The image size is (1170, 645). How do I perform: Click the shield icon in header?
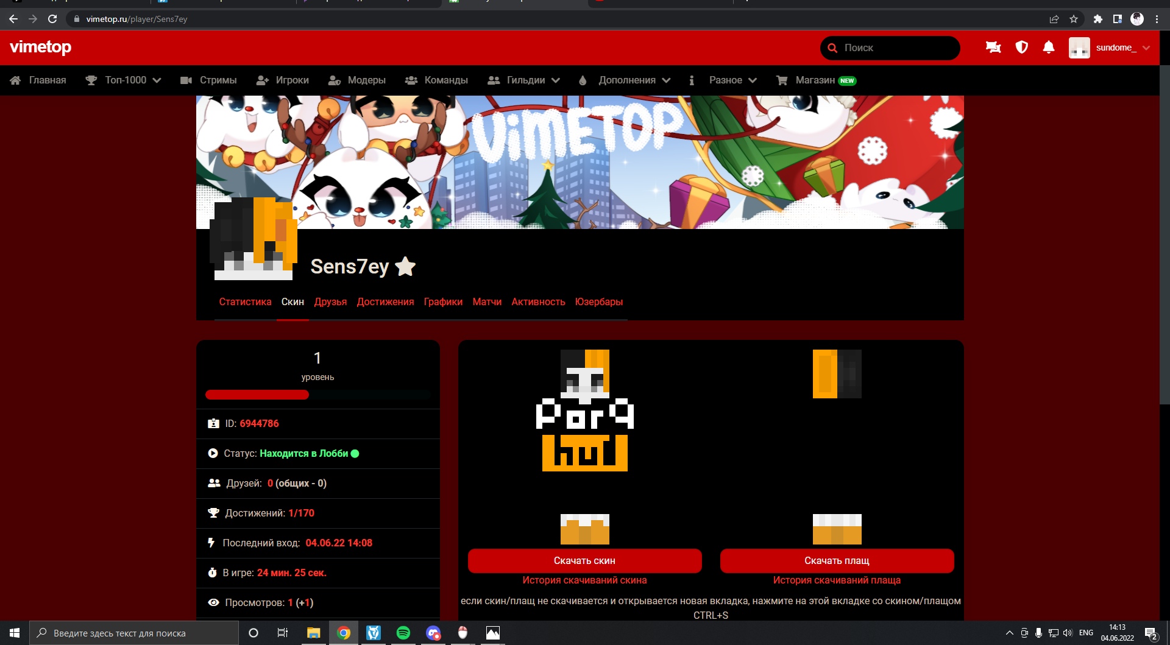[x=1022, y=48]
